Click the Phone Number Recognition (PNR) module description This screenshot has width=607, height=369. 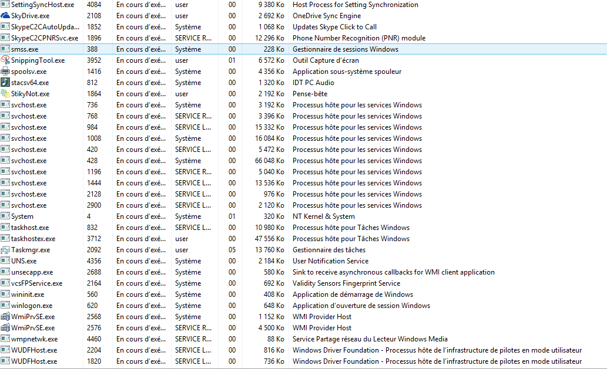(359, 38)
